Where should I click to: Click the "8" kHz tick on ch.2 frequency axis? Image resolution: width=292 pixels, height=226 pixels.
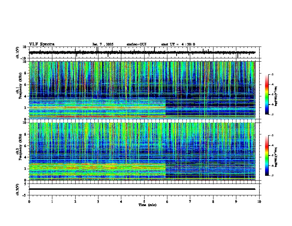point(26,134)
